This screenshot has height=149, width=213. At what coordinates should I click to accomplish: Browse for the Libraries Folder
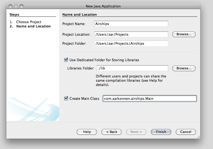point(184,68)
